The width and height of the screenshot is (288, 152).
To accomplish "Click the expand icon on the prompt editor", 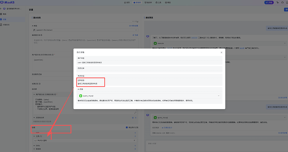I will [x=135, y=112].
